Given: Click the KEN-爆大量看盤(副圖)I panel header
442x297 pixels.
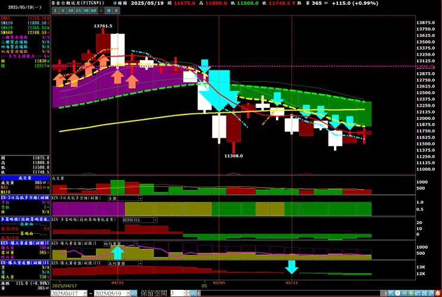Looking at the screenshot, I should [x=25, y=243].
